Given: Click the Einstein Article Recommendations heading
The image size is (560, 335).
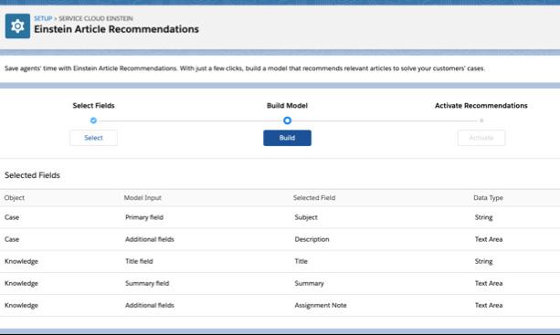Looking at the screenshot, I should (x=116, y=29).
